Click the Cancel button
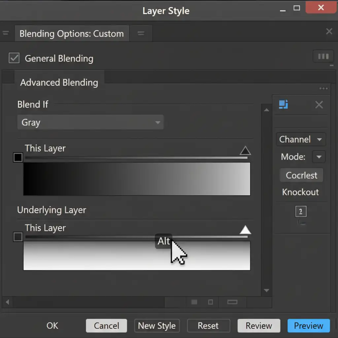Screen dimensions: 338x338 (x=106, y=326)
